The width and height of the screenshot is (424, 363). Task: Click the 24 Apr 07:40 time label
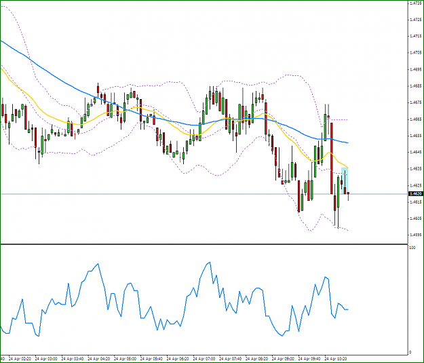[230, 359]
